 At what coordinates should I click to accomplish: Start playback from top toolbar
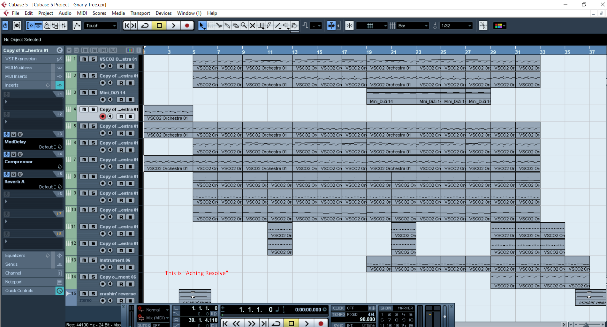tap(173, 26)
